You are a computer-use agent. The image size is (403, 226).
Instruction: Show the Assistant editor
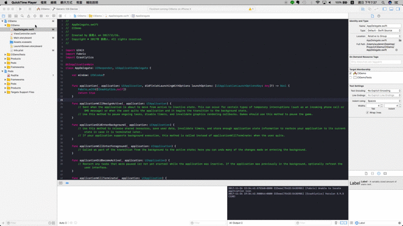coord(370,9)
